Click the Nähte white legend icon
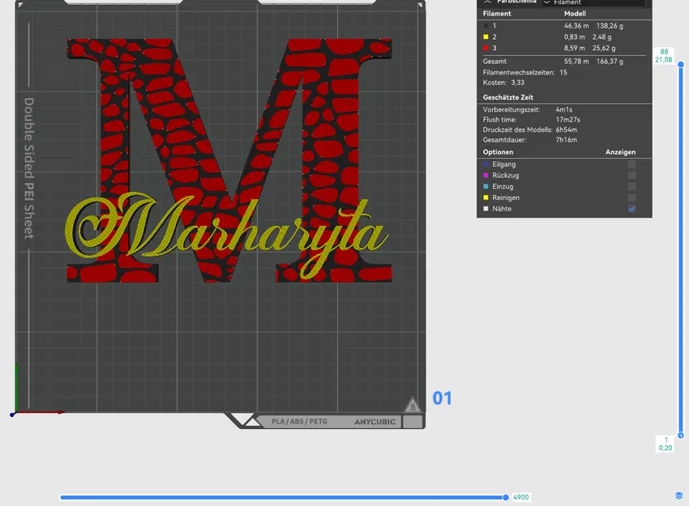This screenshot has height=506, width=689. (486, 209)
